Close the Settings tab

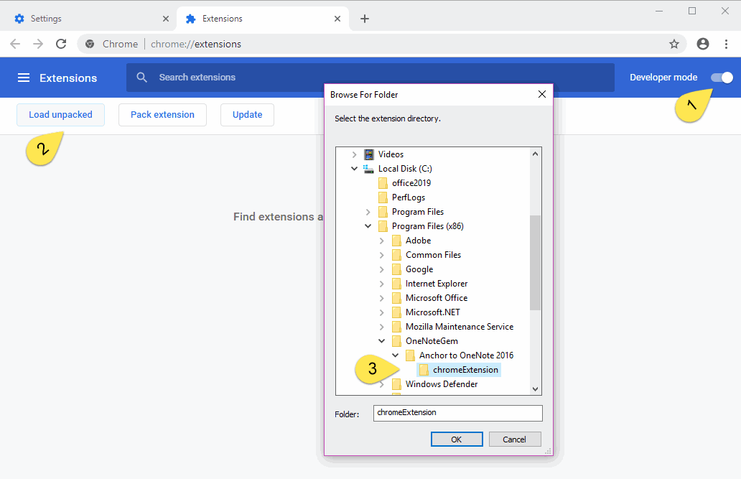tap(166, 19)
